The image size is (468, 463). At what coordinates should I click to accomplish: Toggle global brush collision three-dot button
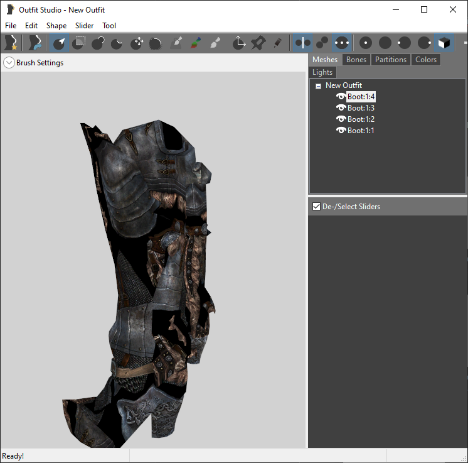point(342,43)
